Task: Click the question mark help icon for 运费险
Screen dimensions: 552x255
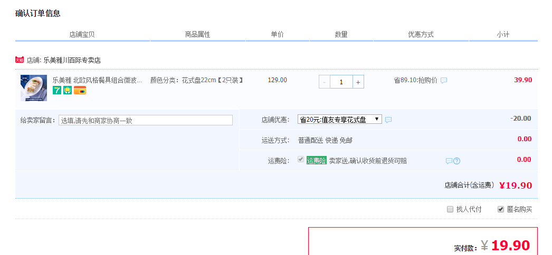Action: 457,161
